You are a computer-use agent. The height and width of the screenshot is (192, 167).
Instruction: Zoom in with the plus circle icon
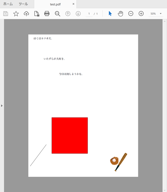(141, 13)
